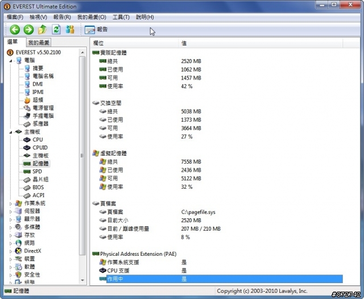Select the 2520 MB total physical memory value
This screenshot has height=299, width=364.
coord(191,61)
